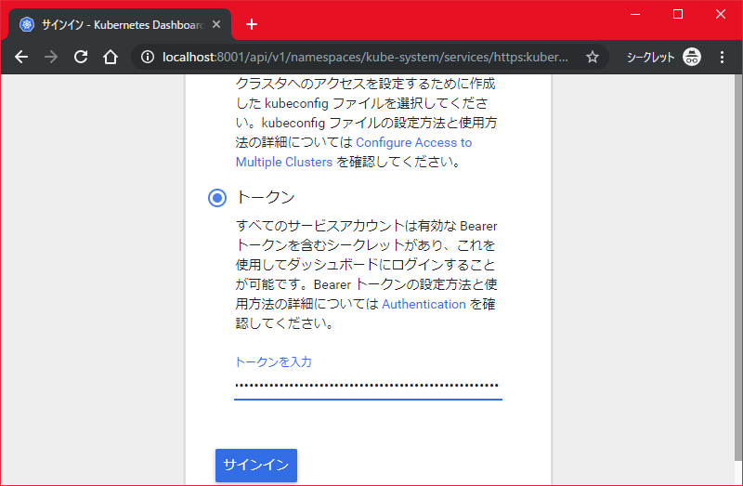Image resolution: width=743 pixels, height=486 pixels.
Task: Click the localhost:8001 address bar URL
Action: tap(365, 57)
